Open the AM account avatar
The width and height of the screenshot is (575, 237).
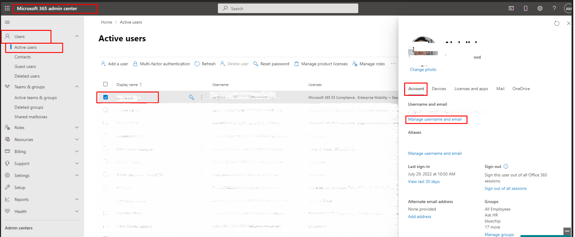pyautogui.click(x=569, y=8)
